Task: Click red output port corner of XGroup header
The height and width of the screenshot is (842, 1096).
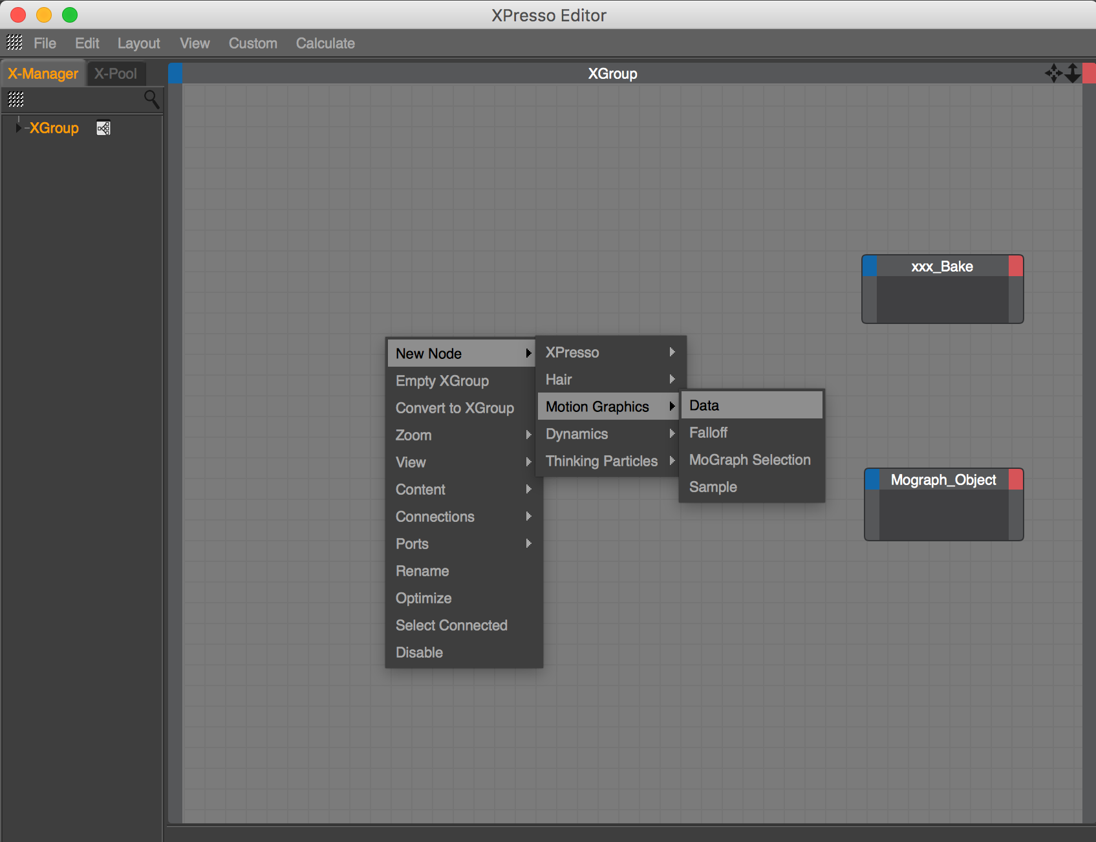Action: click(1089, 73)
